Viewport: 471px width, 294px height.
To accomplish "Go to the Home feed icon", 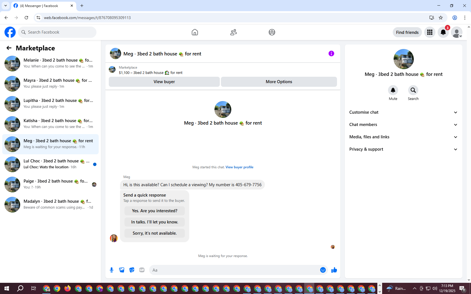I will tap(195, 32).
